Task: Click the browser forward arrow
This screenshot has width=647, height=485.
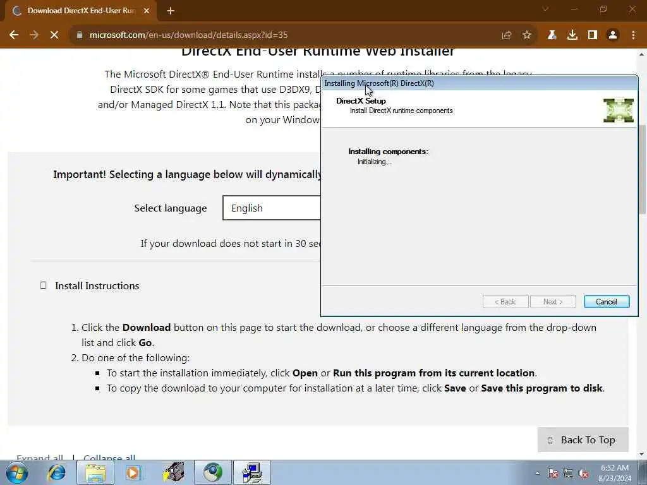Action: point(34,35)
